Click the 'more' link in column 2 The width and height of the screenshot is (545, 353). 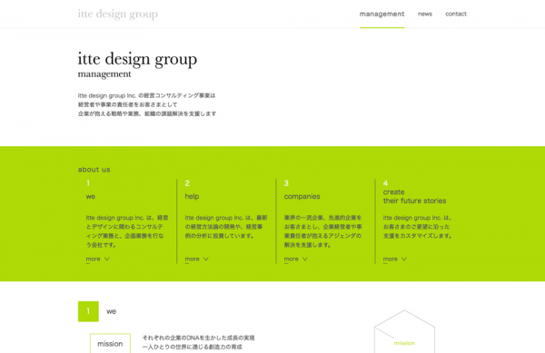click(x=192, y=259)
